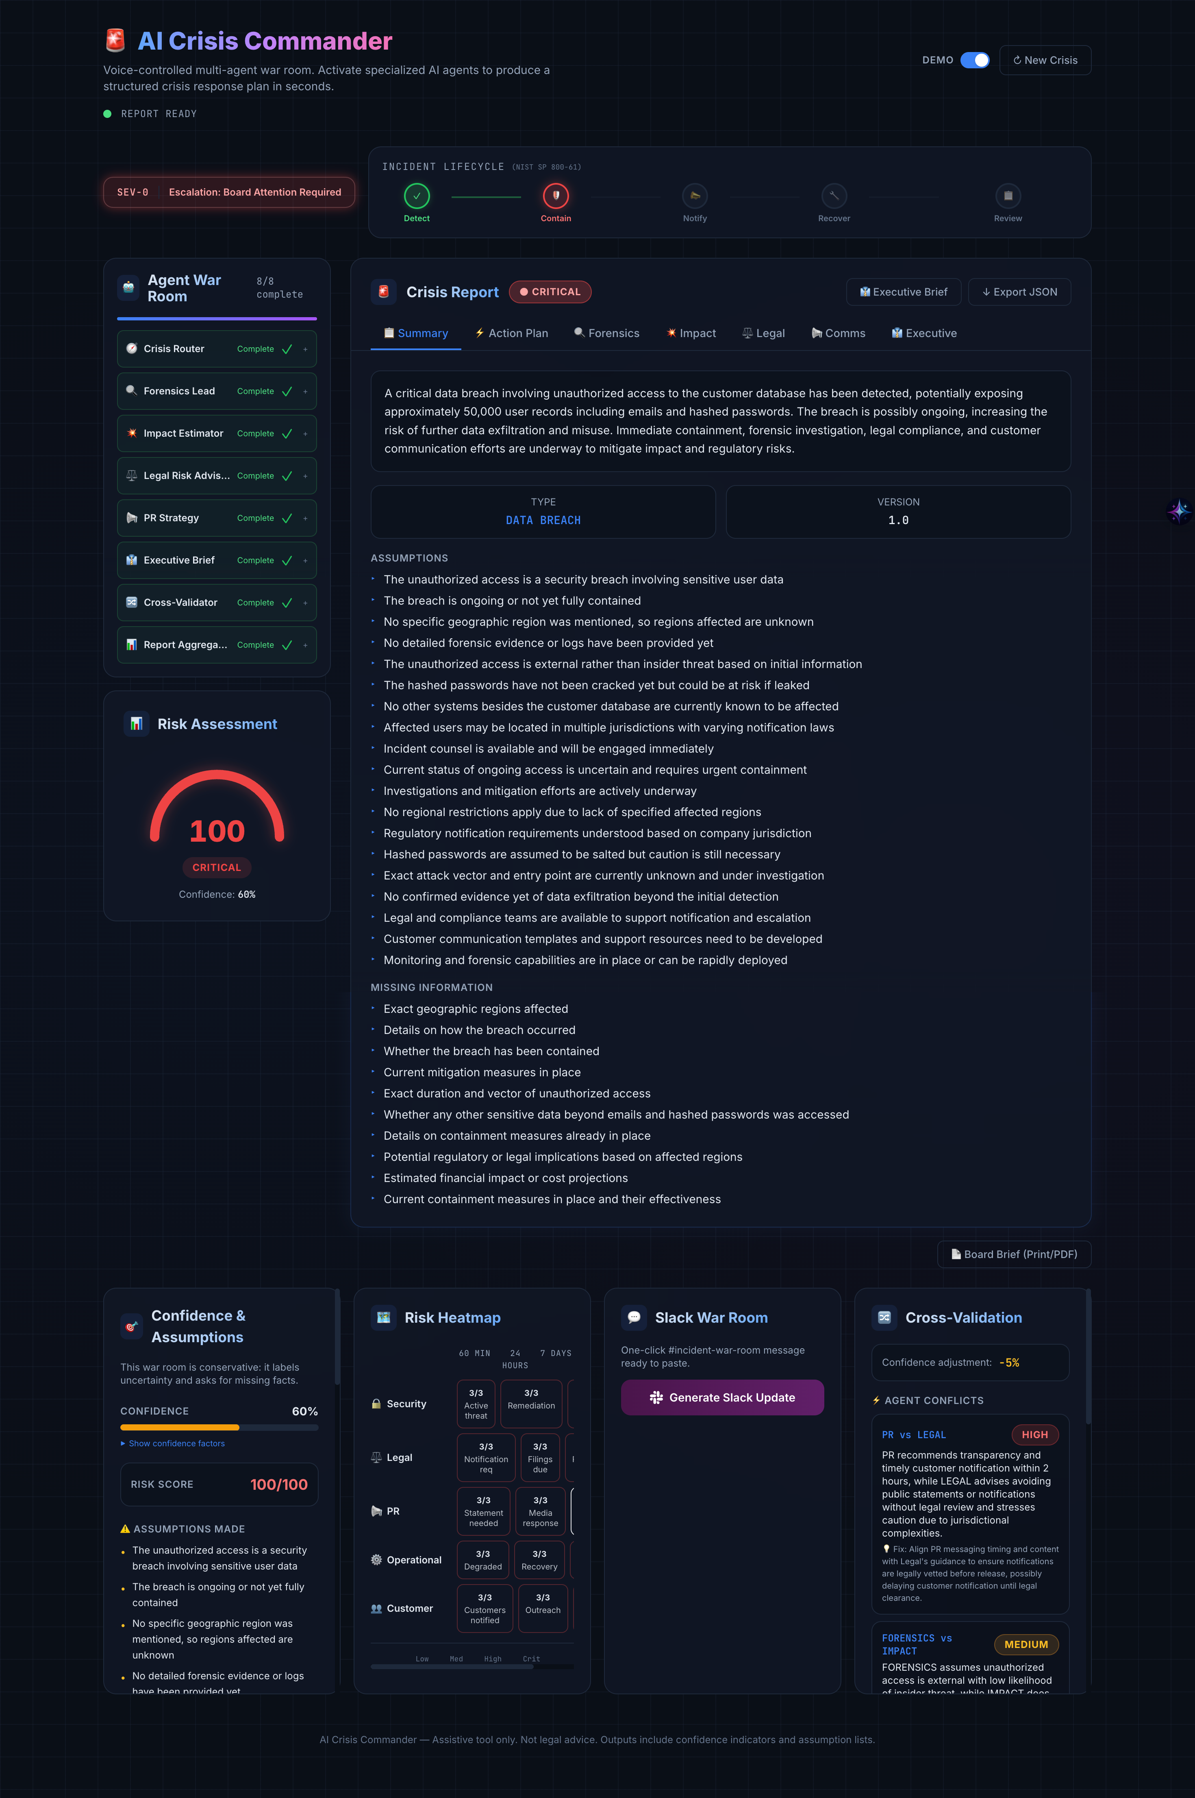Open the Legal tab

click(764, 333)
